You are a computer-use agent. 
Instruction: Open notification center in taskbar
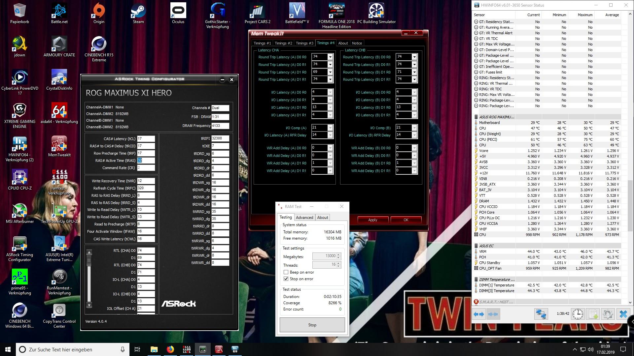click(x=623, y=349)
